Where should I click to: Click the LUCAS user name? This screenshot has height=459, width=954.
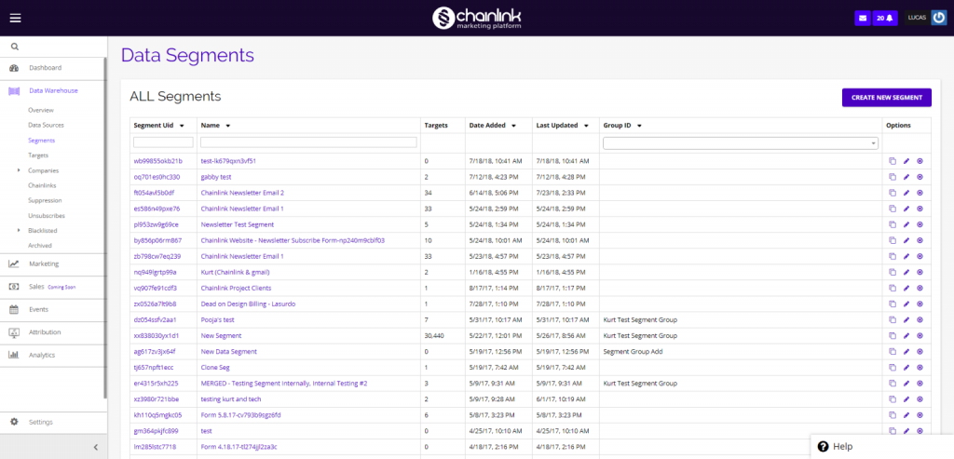tap(917, 19)
